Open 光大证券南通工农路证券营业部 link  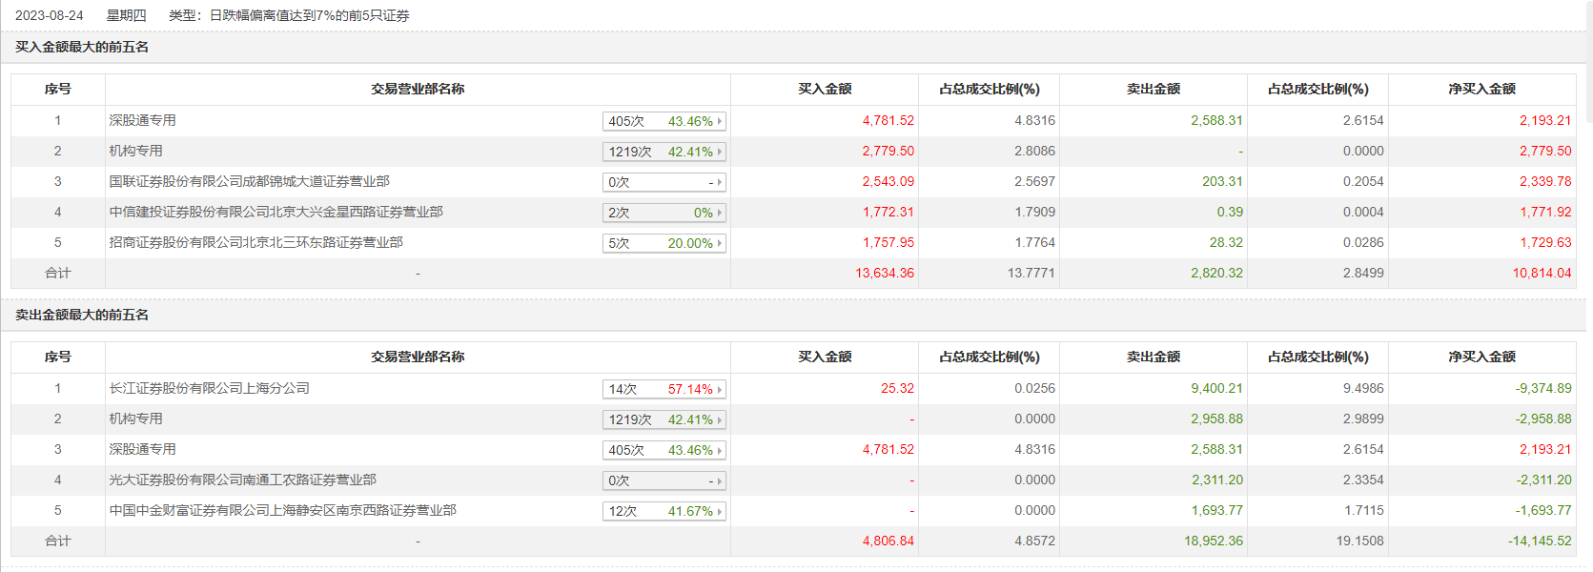242,480
